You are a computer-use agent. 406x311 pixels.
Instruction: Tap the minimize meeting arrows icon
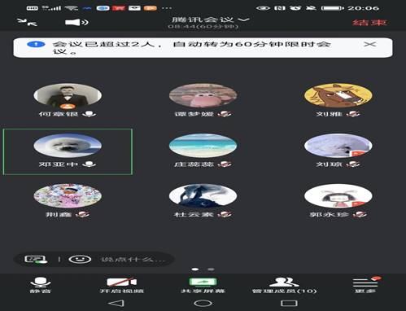click(27, 22)
